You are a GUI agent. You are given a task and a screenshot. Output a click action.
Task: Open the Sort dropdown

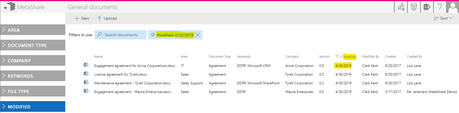(x=443, y=18)
